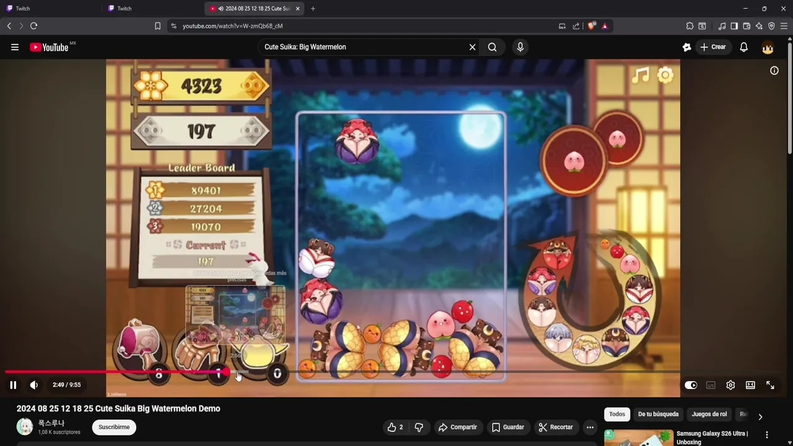Screen dimensions: 793x446
Task: Dislike the video with thumbs down
Action: pos(419,427)
